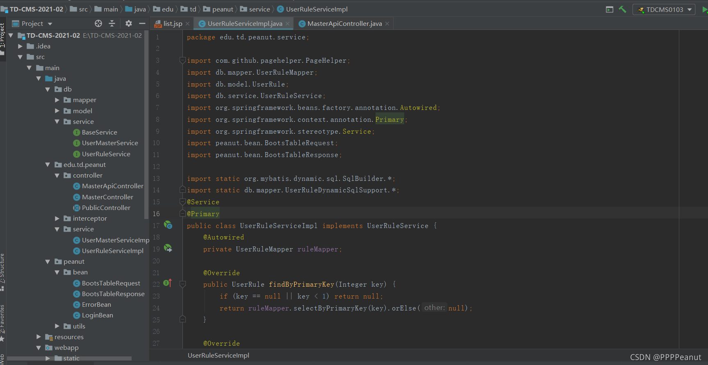Screen dimensions: 708x365
Task: Switch to the list.jsp editor tab
Action: click(168, 23)
